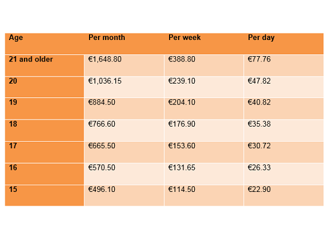Select the €496.10 cell for age 15
The height and width of the screenshot is (251, 328).
[x=124, y=195]
